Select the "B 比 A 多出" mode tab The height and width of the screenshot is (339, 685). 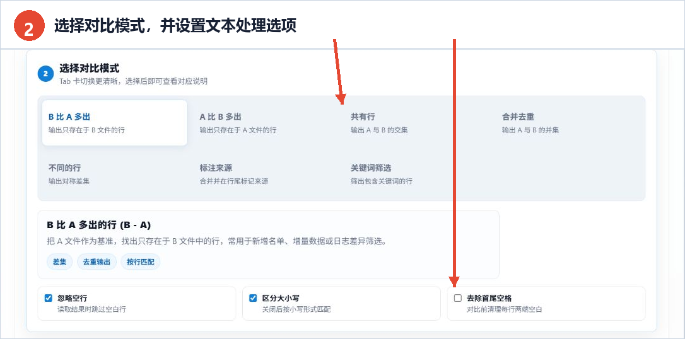click(114, 123)
